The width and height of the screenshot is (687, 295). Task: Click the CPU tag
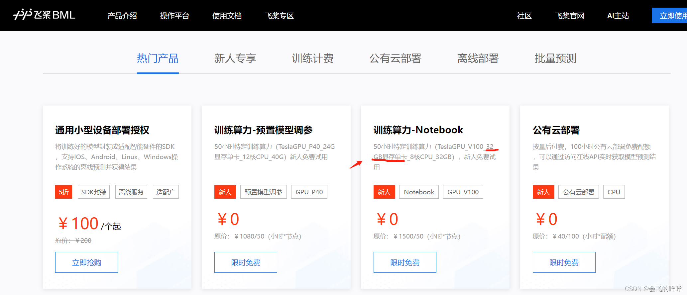(x=614, y=192)
